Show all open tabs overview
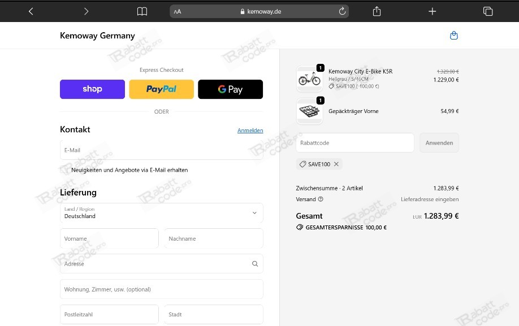This screenshot has height=326, width=519. (x=488, y=11)
